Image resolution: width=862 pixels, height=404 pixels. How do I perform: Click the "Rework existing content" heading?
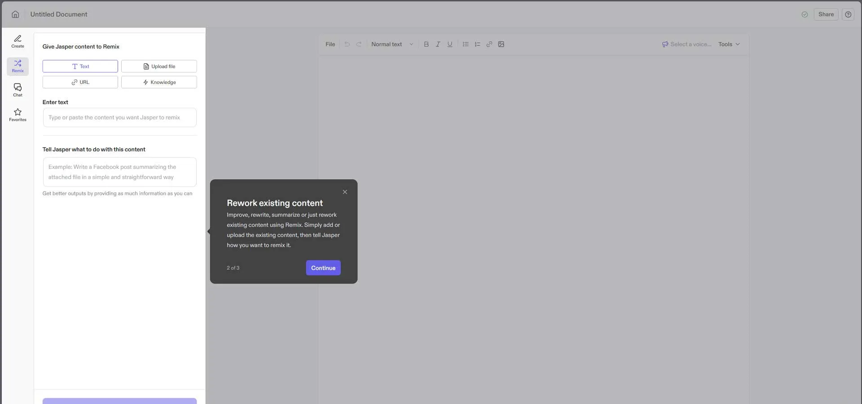point(275,203)
